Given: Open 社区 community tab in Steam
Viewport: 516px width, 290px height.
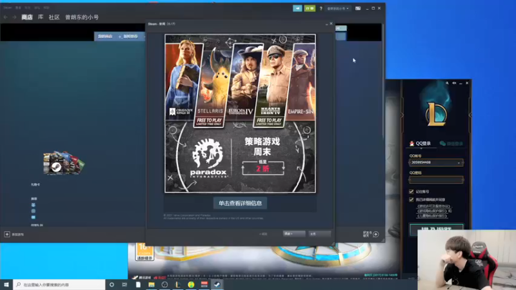Looking at the screenshot, I should [x=54, y=17].
